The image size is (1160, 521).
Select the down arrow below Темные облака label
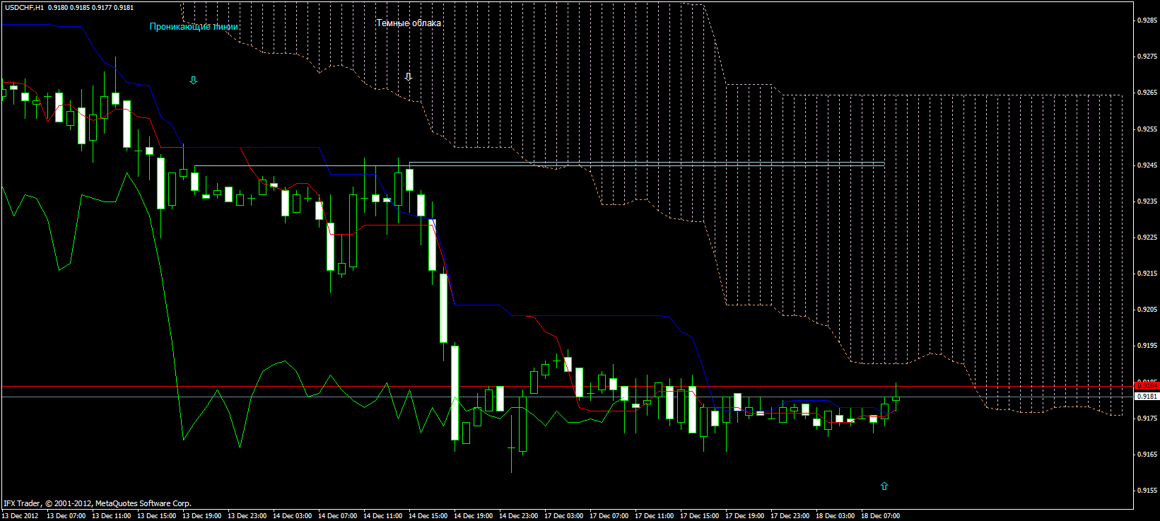click(x=408, y=76)
